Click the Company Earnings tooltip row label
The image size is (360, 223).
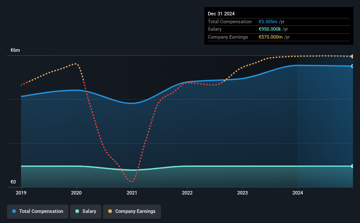click(x=228, y=37)
